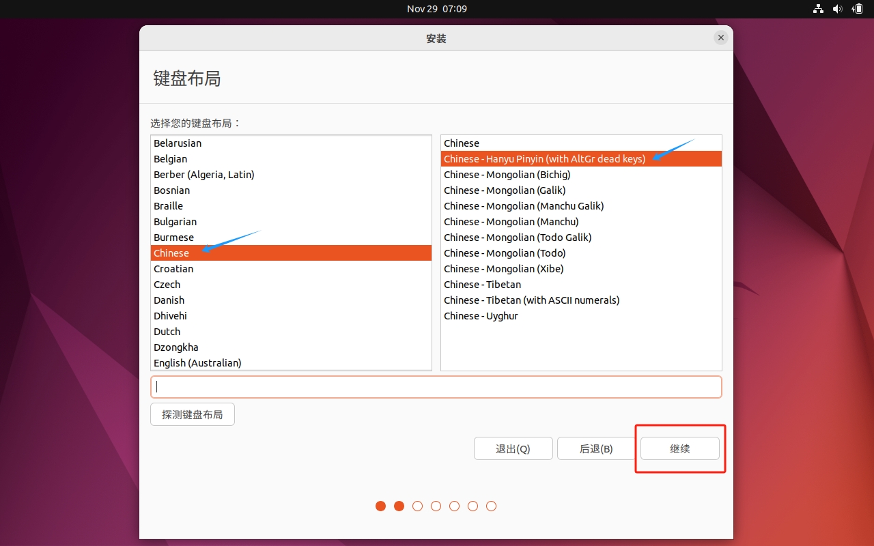
Task: Click the 探测键盘布局 button
Action: point(192,414)
